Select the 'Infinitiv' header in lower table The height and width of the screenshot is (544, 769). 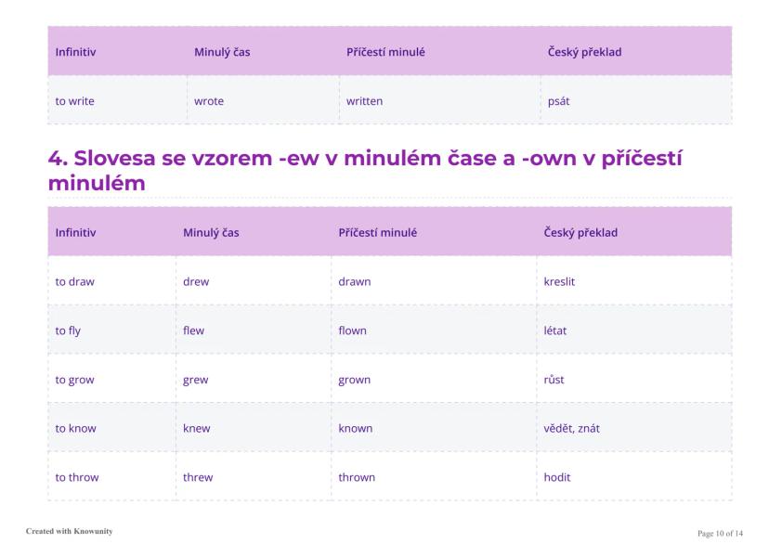(75, 232)
